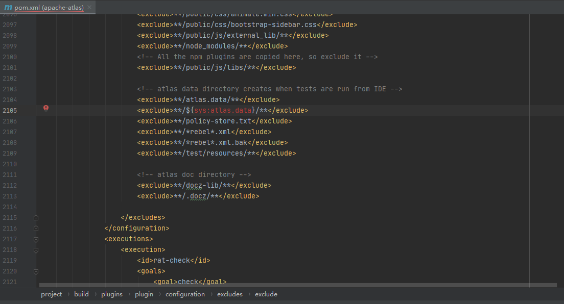Click the rat-check id line
Viewport: 564px width, 304px height.
(173, 261)
